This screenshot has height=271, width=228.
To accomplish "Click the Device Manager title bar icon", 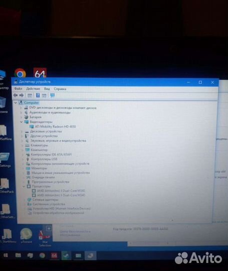I will [16, 82].
